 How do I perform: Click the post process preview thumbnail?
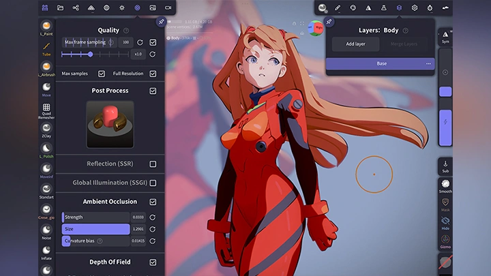(110, 124)
